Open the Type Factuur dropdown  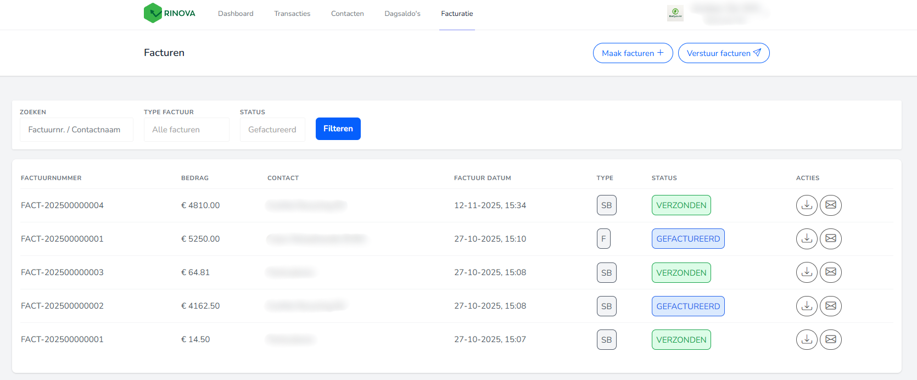(x=186, y=130)
